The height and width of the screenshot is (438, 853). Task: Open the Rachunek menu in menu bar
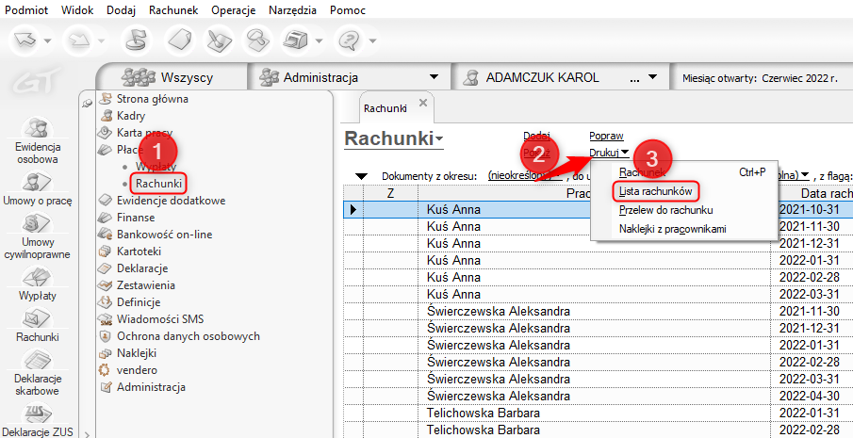173,10
